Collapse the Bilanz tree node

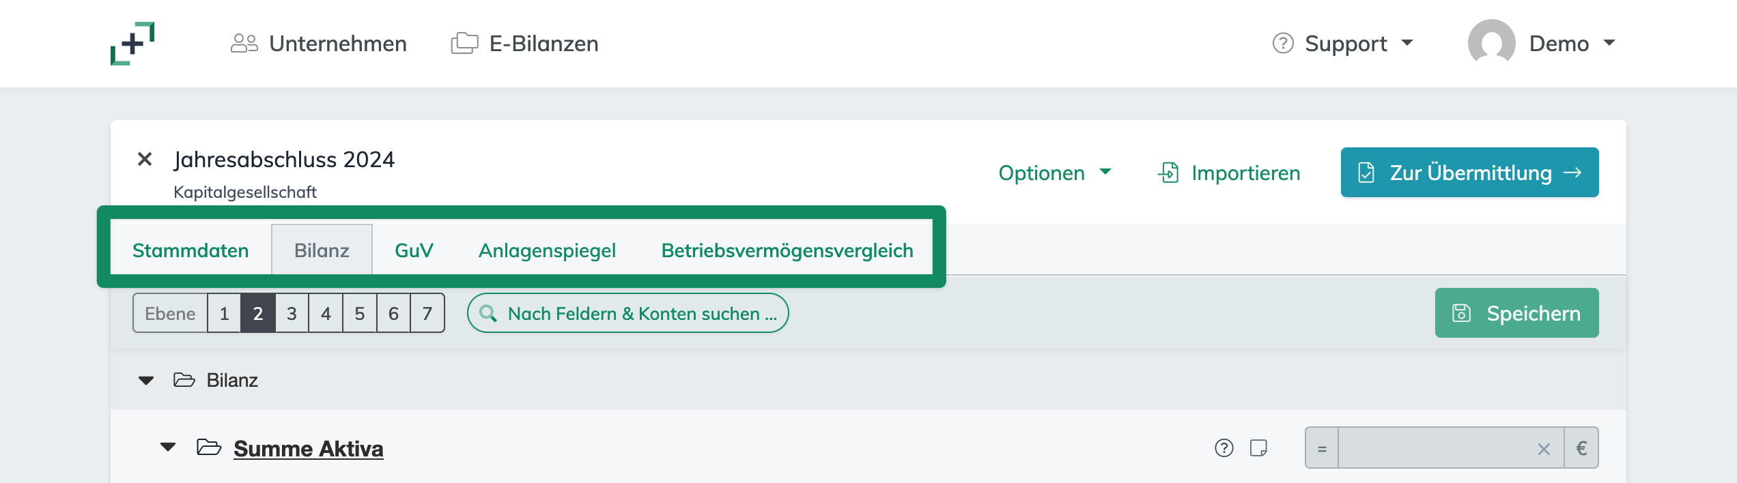[x=146, y=380]
